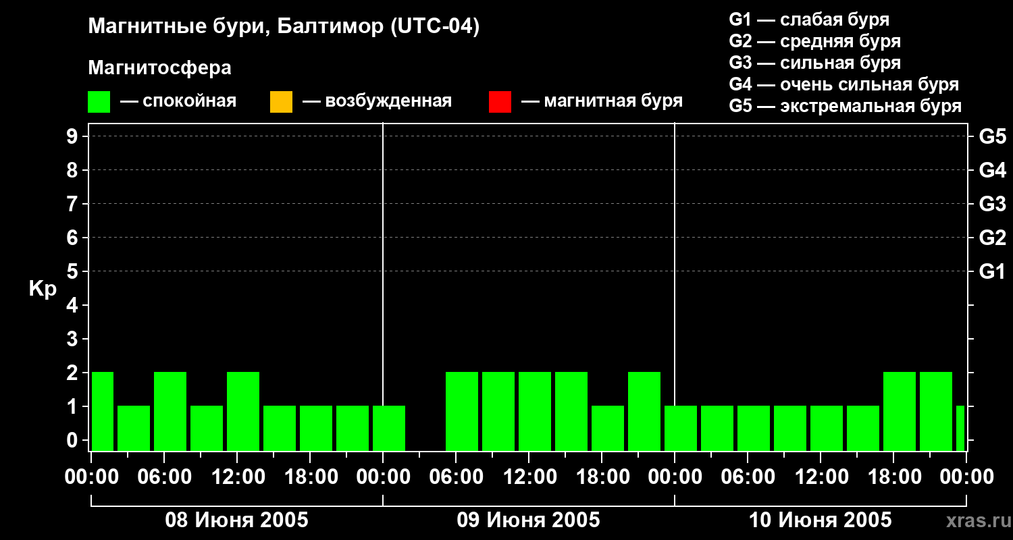Select the 06:00–09:00 bar on 10 Июня
1013x540 pixels.
754,428
